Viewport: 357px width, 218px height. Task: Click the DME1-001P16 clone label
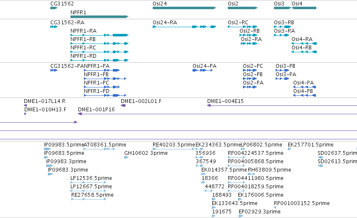tap(96, 110)
